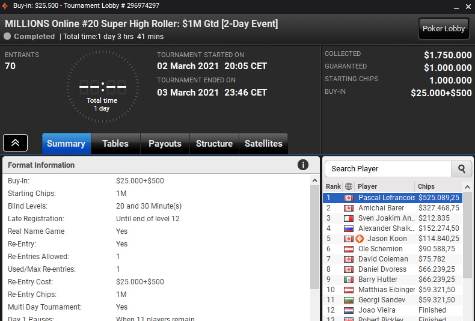Open the Satellites tab
475x321 pixels.
pyautogui.click(x=263, y=144)
